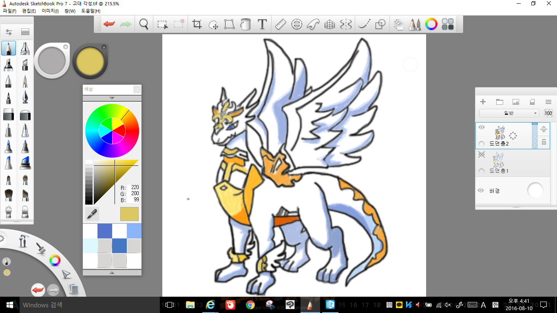Enable the Perspective guides tool
Image resolution: width=557 pixels, height=313 pixels.
click(329, 24)
